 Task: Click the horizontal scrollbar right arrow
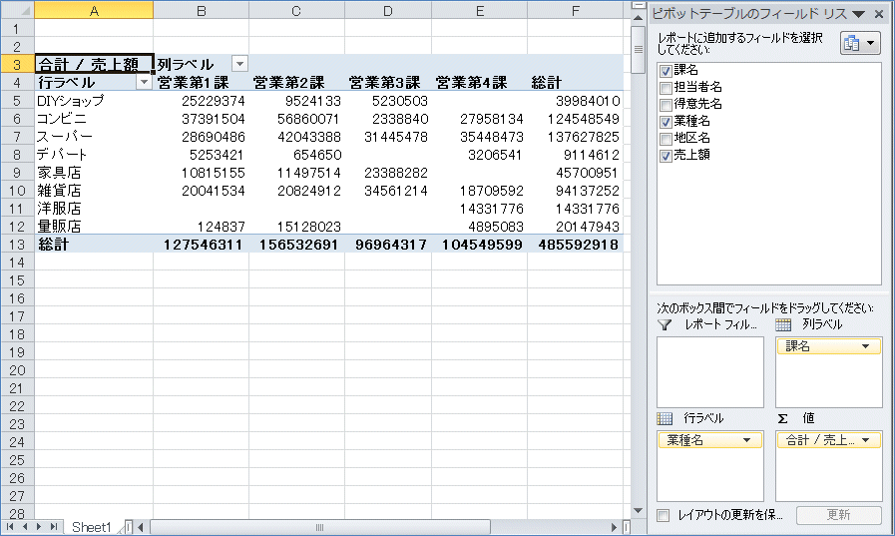coord(614,527)
